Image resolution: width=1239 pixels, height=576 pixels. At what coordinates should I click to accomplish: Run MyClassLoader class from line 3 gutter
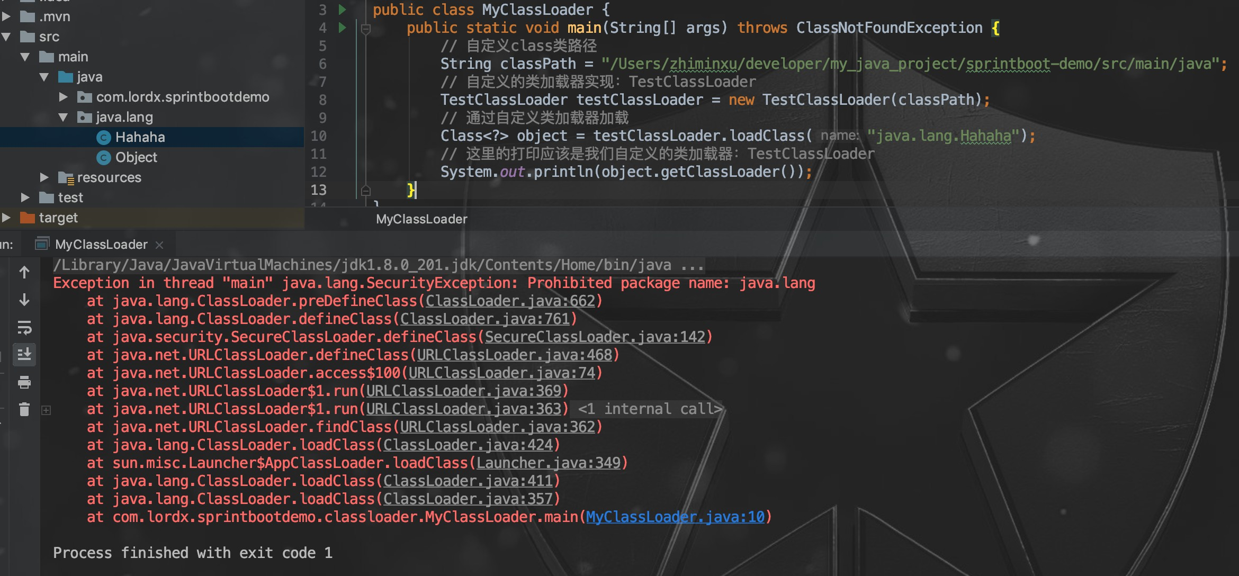(x=343, y=10)
